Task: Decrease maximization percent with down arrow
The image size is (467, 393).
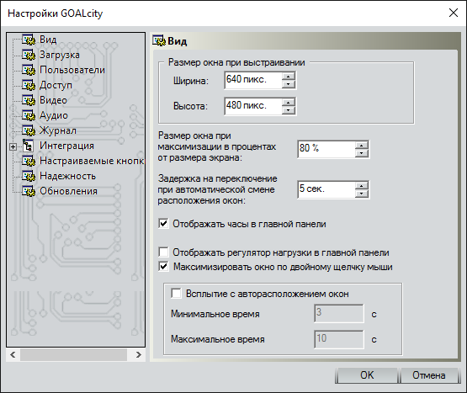Action: coord(362,153)
